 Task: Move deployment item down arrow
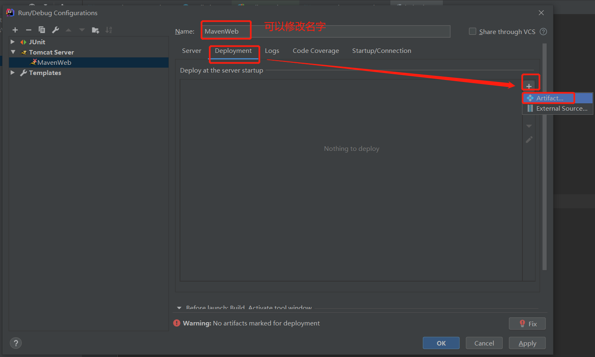529,126
